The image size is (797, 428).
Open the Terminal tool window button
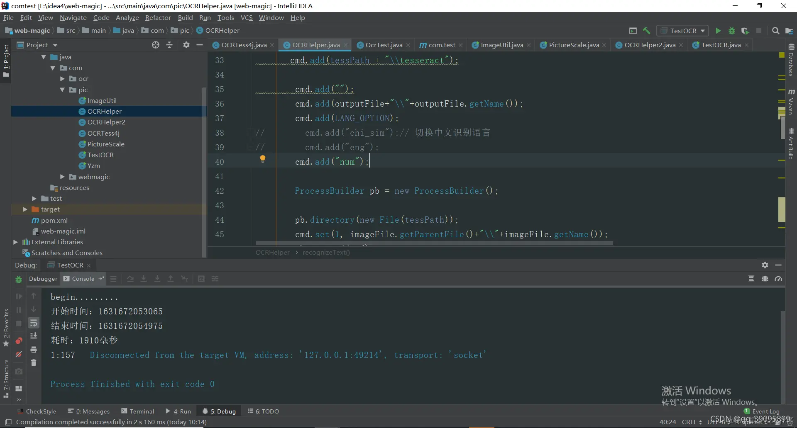138,411
